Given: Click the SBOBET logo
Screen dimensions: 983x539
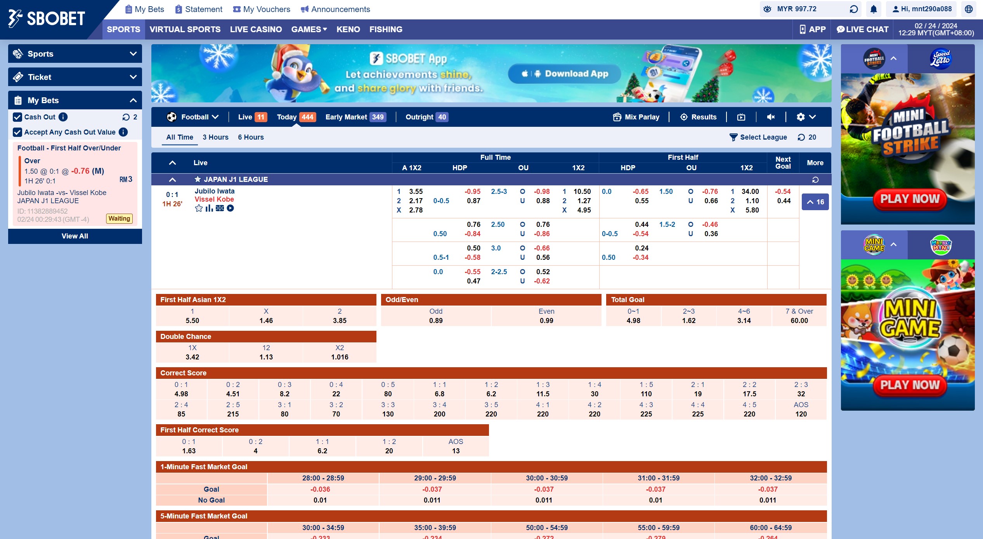Looking at the screenshot, I should click(47, 18).
